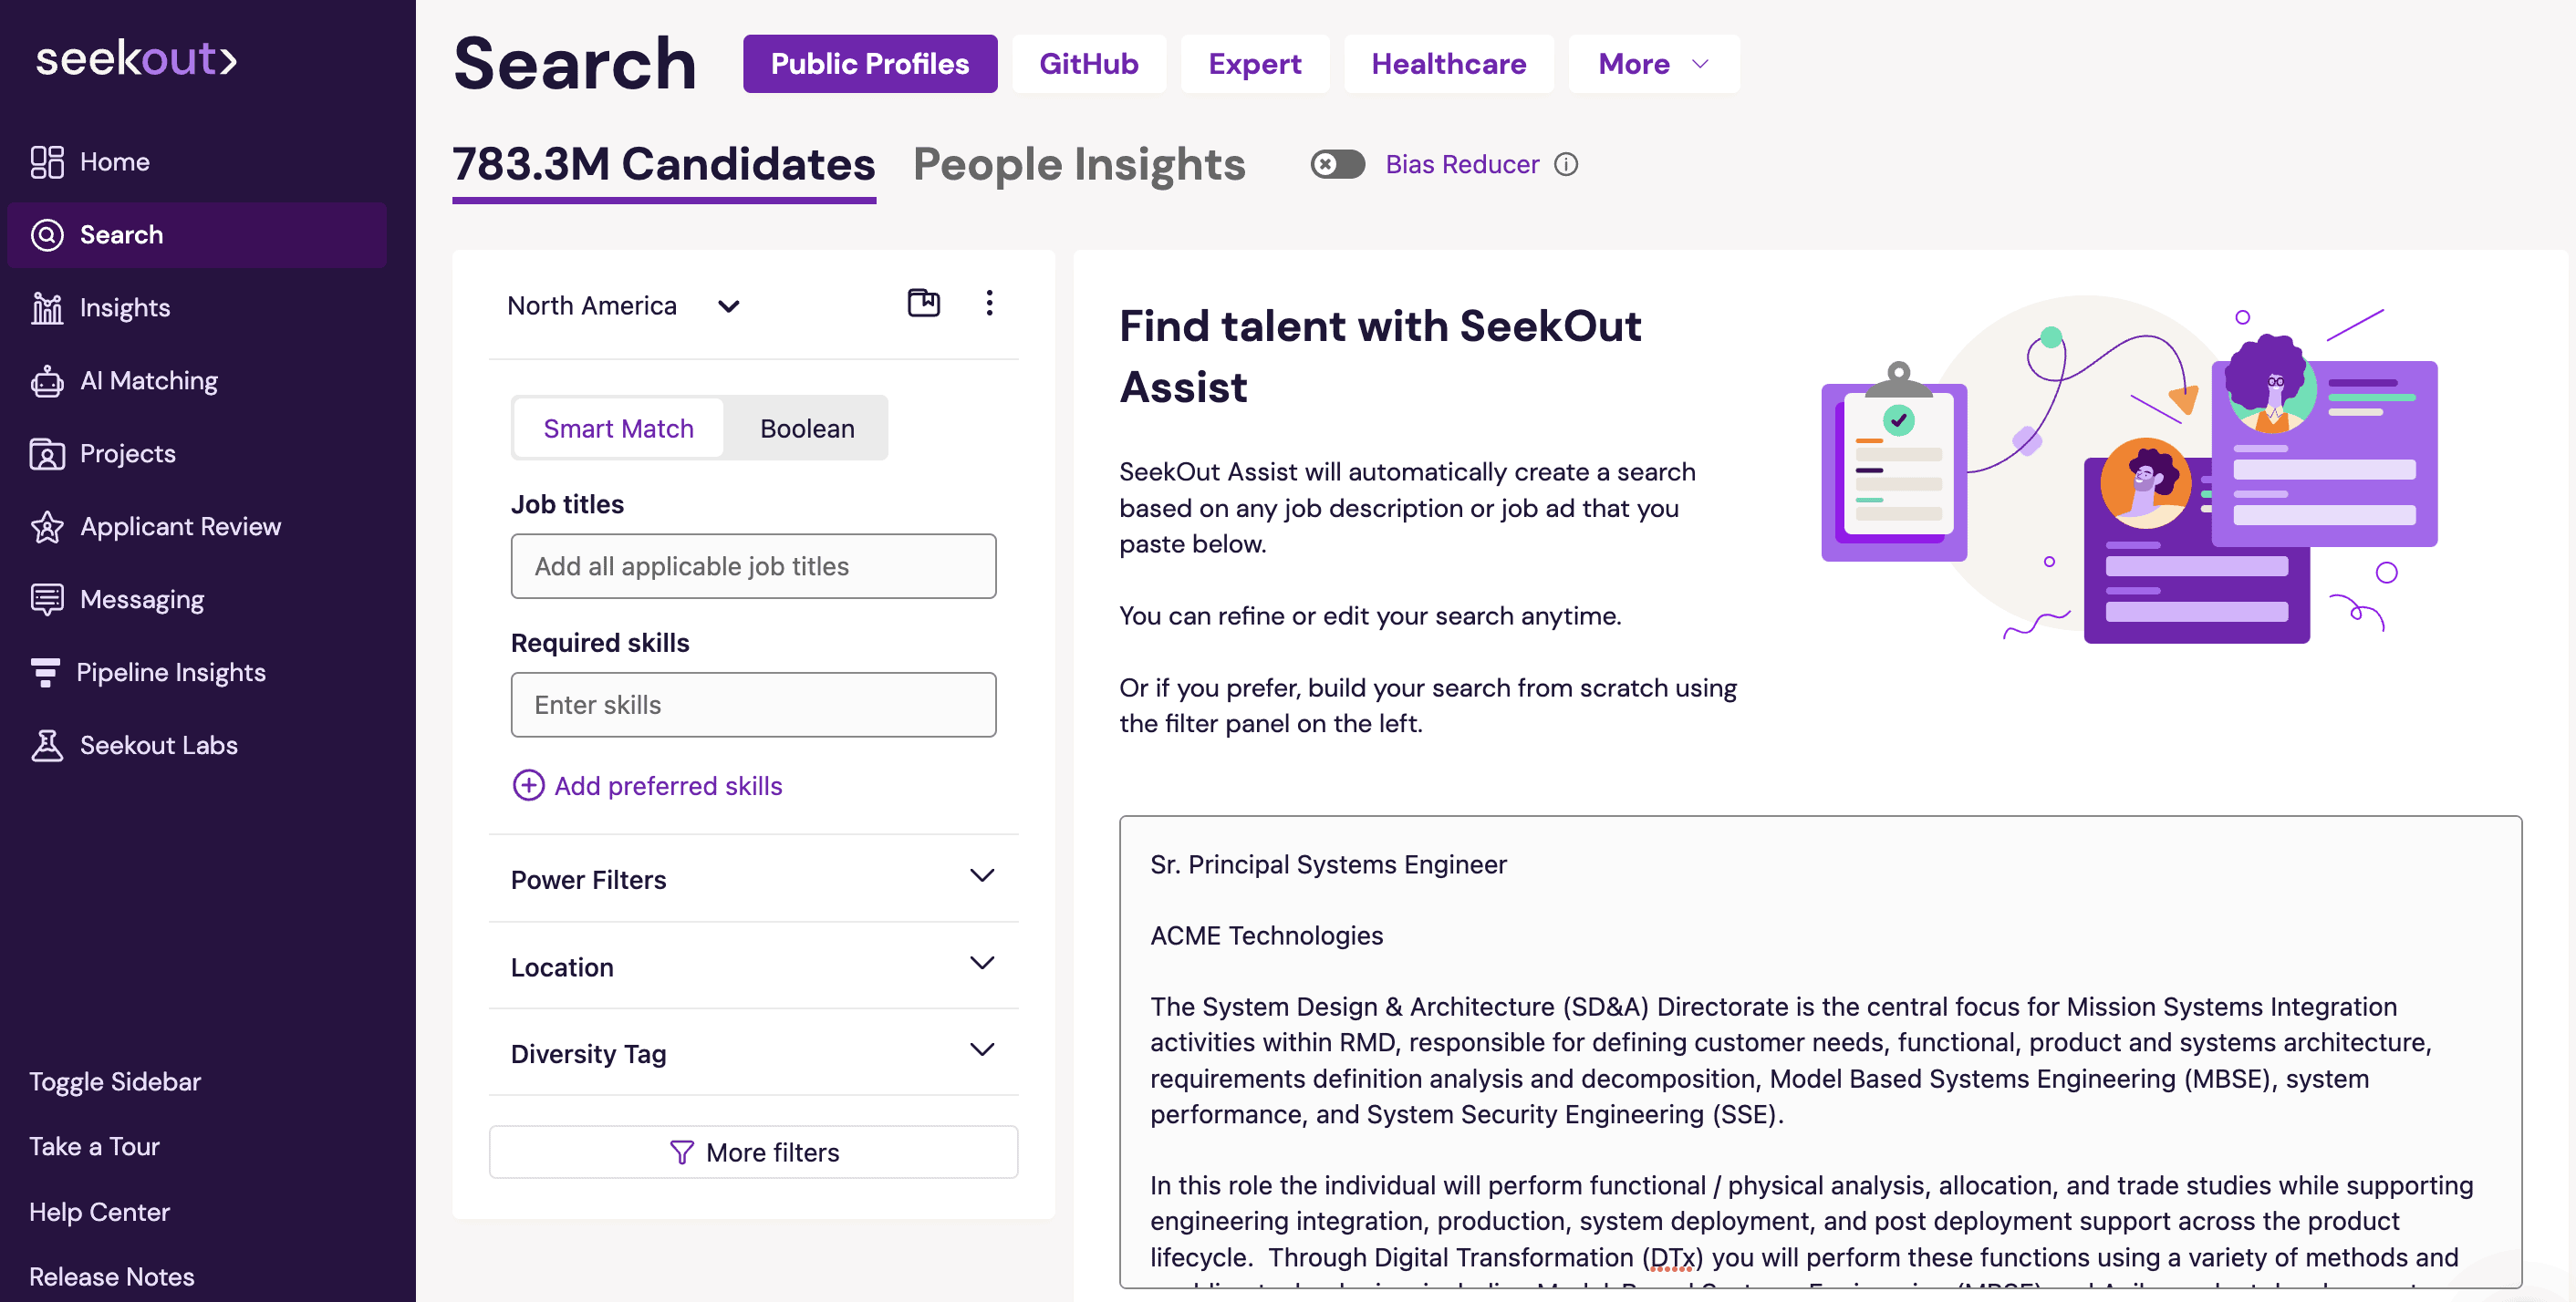Open the three-dot search options menu
Viewport: 2576px width, 1302px height.
pyautogui.click(x=989, y=303)
